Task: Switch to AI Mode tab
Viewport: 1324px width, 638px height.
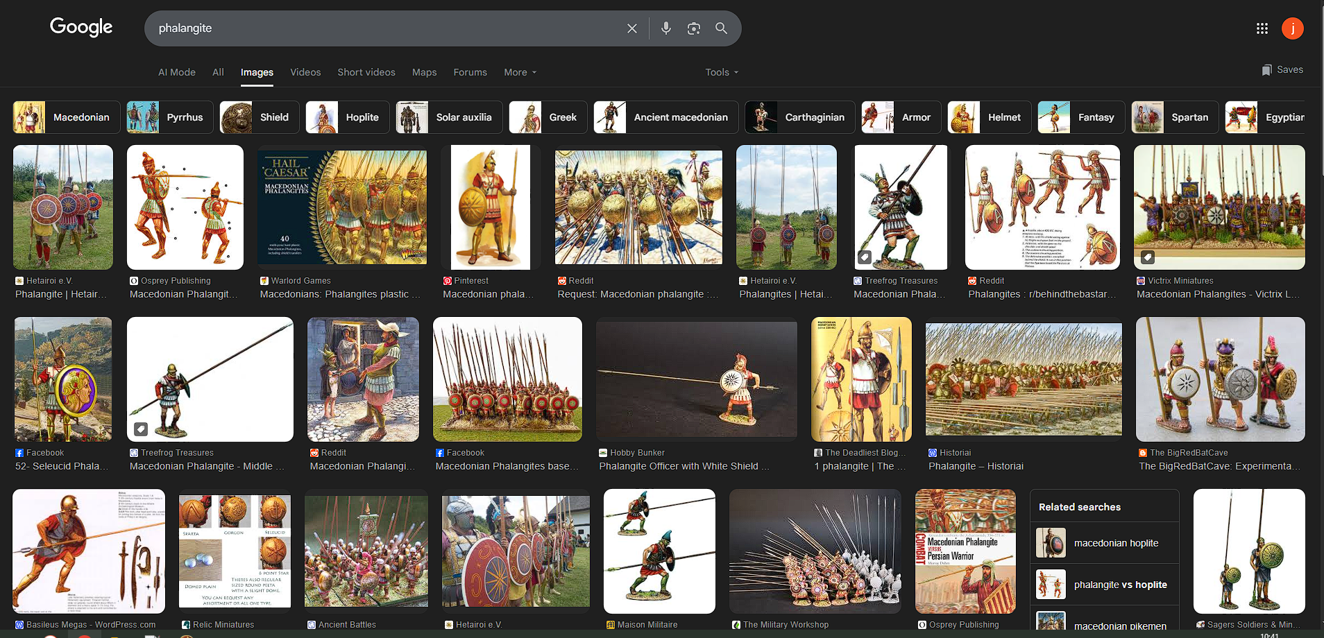Action: click(x=177, y=72)
